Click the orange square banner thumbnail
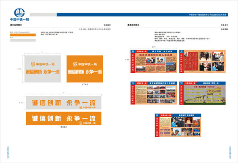238x163 pixels. pyautogui.click(x=85, y=69)
